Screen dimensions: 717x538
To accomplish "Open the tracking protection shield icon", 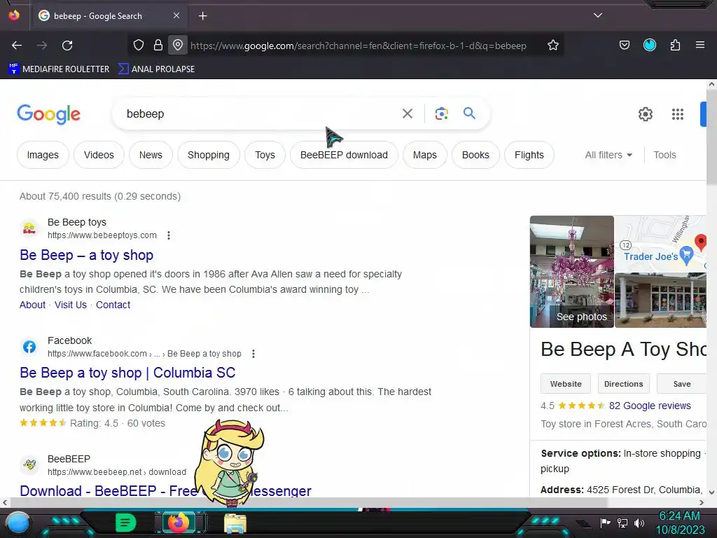I will [x=139, y=45].
